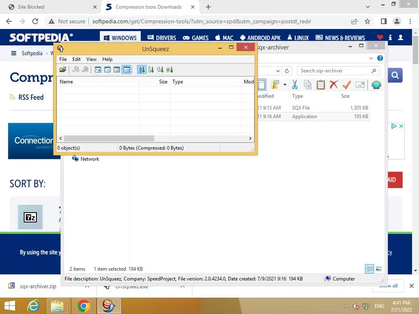Click the Paste clipboard icon in Explorer toolbar
This screenshot has height=314, width=419.
[321, 85]
